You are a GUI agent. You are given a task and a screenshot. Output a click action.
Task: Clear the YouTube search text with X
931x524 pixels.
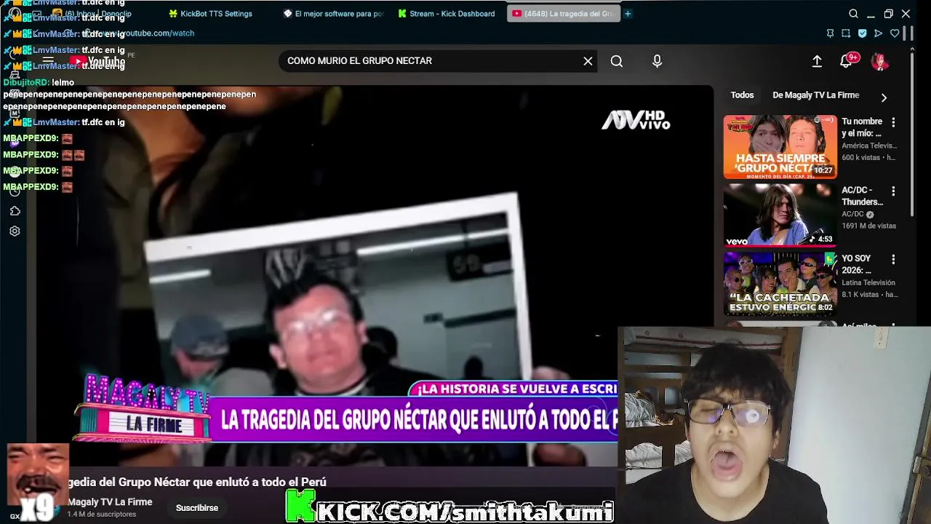tap(588, 61)
